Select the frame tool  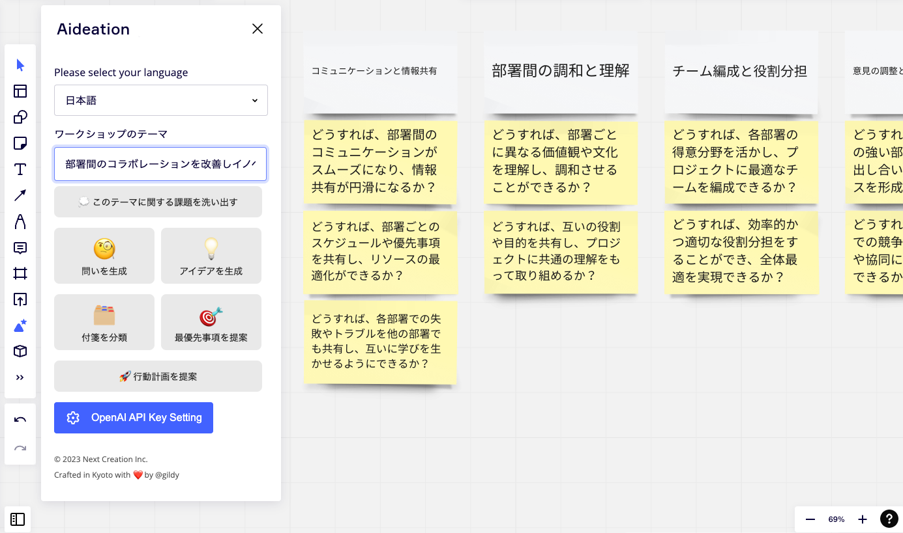20,273
